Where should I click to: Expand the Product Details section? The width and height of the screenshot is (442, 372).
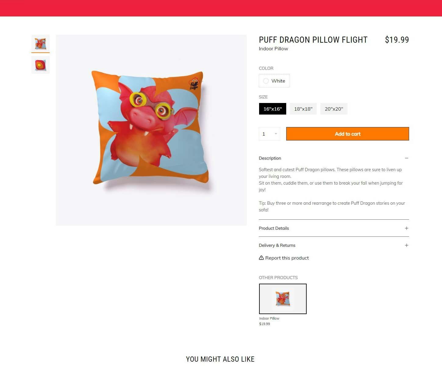click(334, 228)
